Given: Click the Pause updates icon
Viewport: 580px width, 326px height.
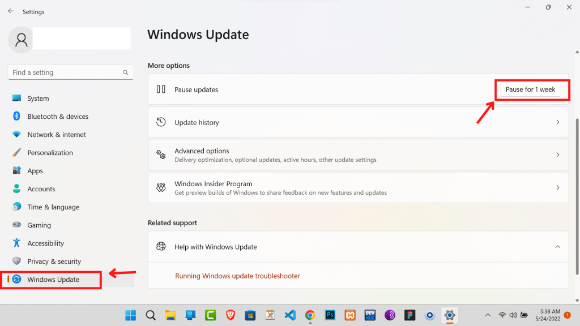Looking at the screenshot, I should [161, 89].
